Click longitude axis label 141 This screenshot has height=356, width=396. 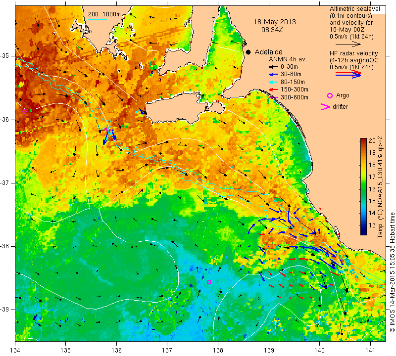coord(370,350)
